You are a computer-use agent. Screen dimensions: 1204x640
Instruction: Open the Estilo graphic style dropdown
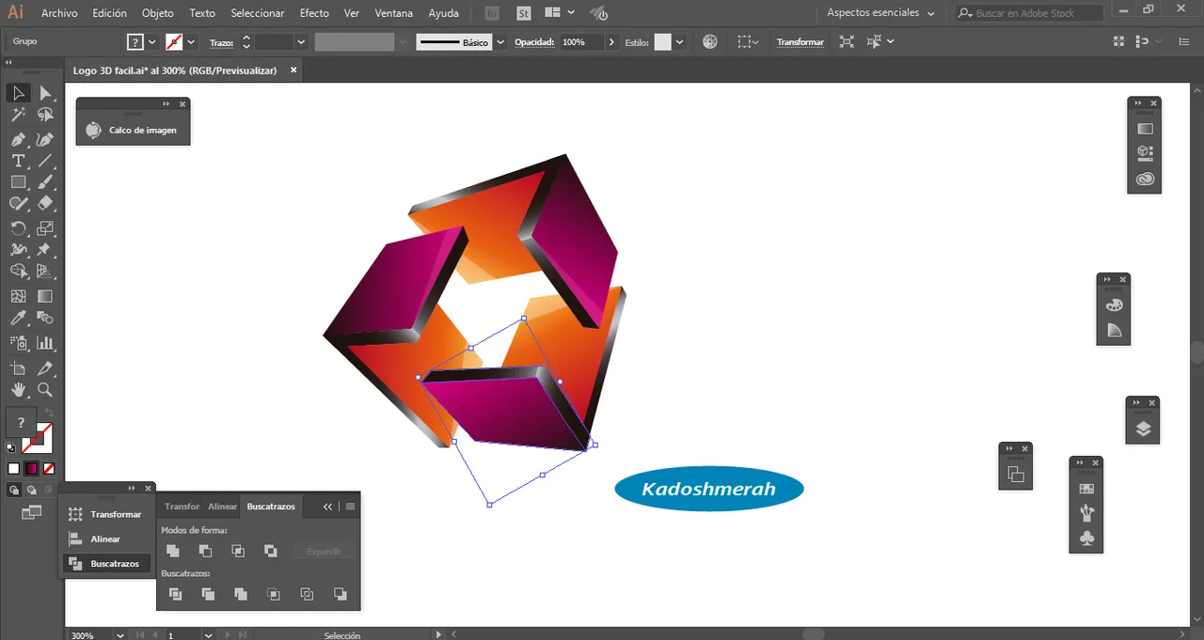pos(679,42)
